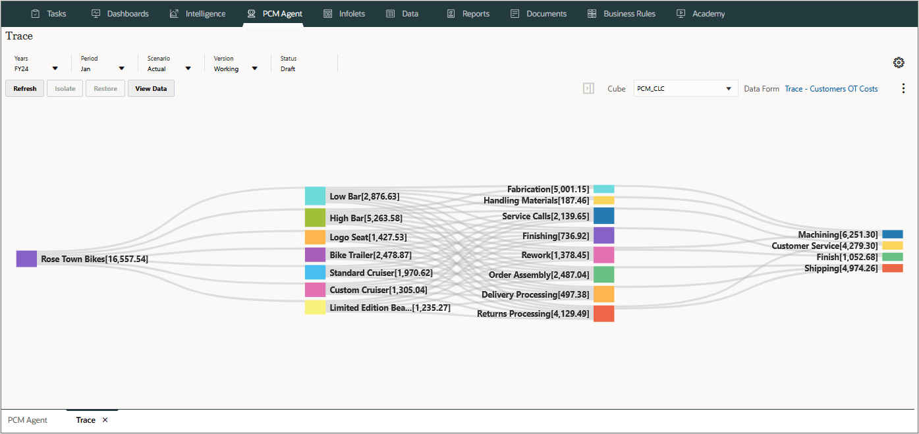Select the Fabrication cyan node
The image size is (919, 434).
pos(603,189)
